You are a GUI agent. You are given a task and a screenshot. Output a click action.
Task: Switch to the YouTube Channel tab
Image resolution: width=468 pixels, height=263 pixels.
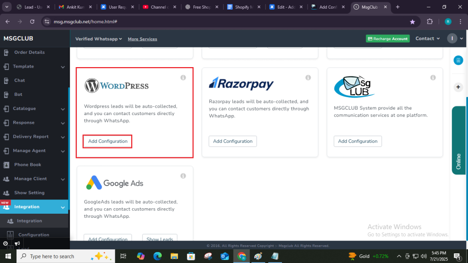point(160,7)
